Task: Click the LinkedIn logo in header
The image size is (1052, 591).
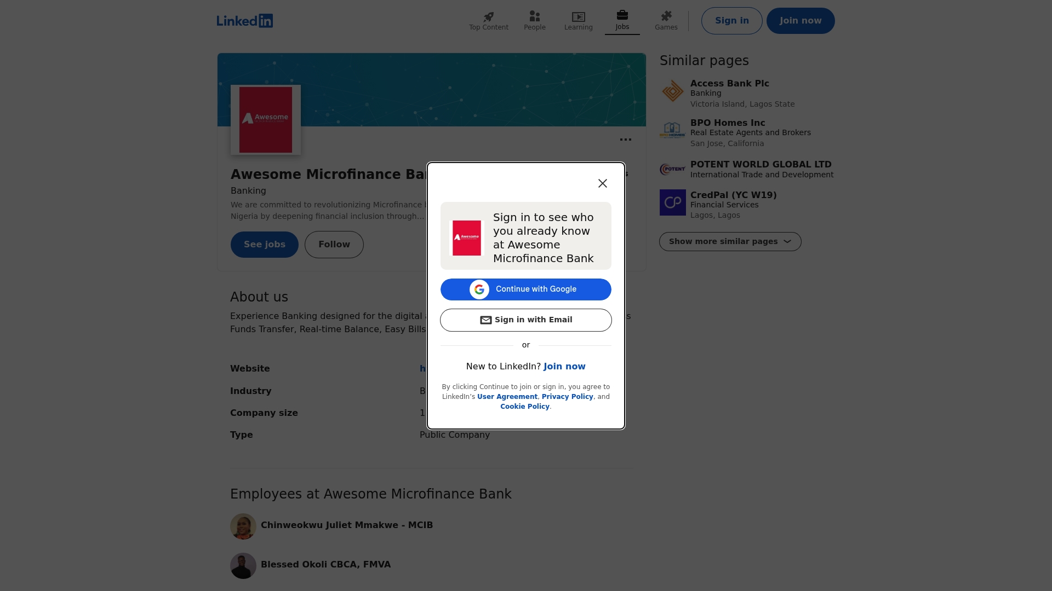Action: (x=245, y=21)
